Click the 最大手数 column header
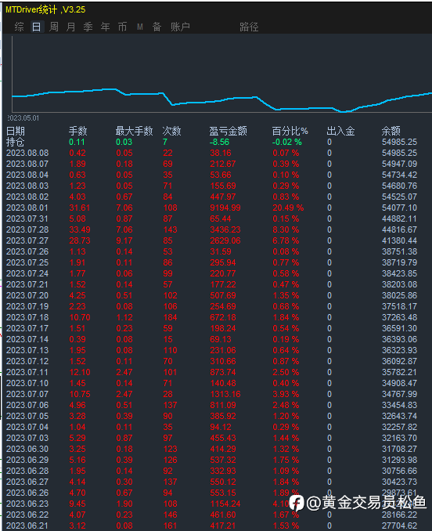Screen dimensions: 432x531 point(135,131)
